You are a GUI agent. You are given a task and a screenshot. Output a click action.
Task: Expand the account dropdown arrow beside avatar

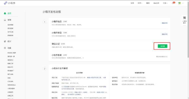[183, 3]
